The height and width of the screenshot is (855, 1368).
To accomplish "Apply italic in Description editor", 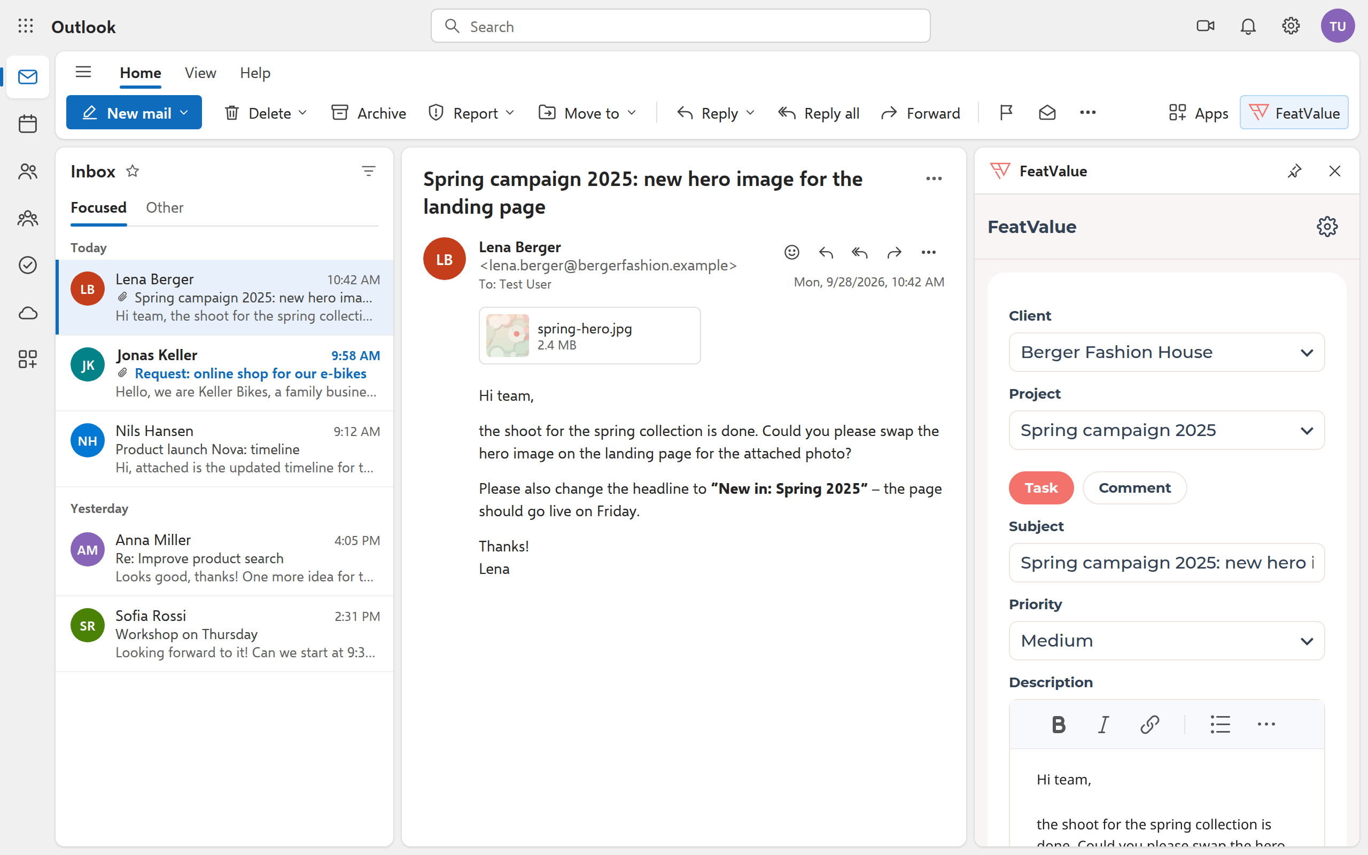I will click(1103, 725).
